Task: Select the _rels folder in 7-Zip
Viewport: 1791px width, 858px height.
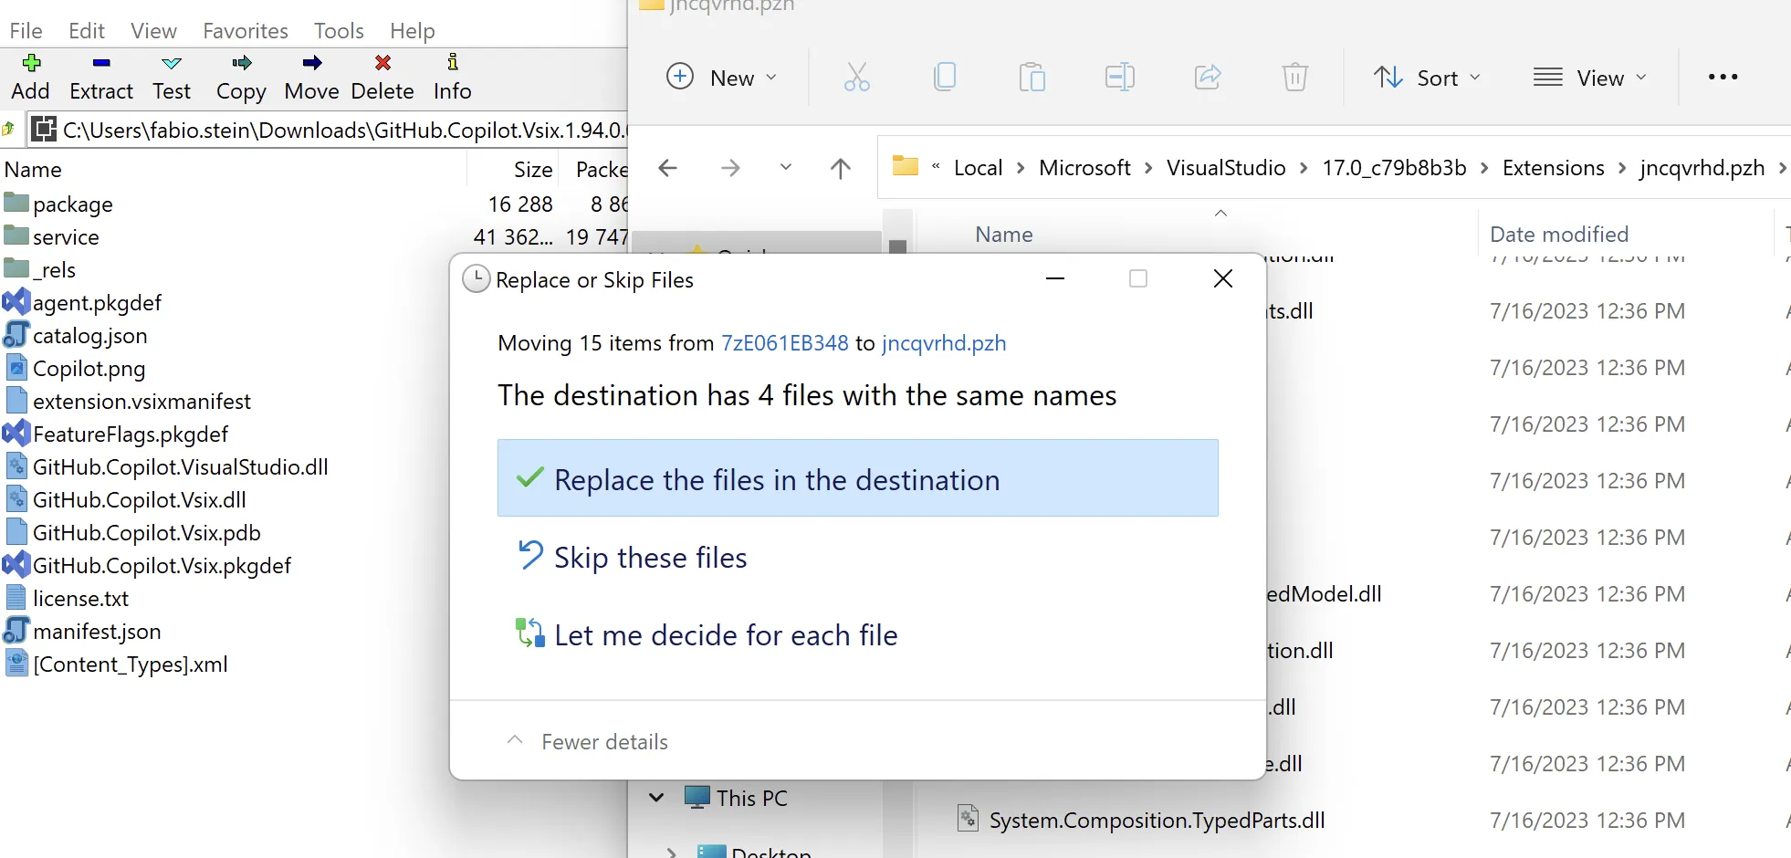Action: point(40,269)
